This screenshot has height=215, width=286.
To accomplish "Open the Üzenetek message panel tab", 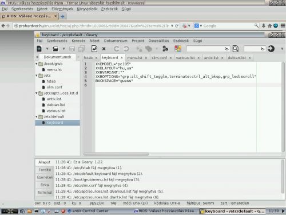I will [x=45, y=177].
